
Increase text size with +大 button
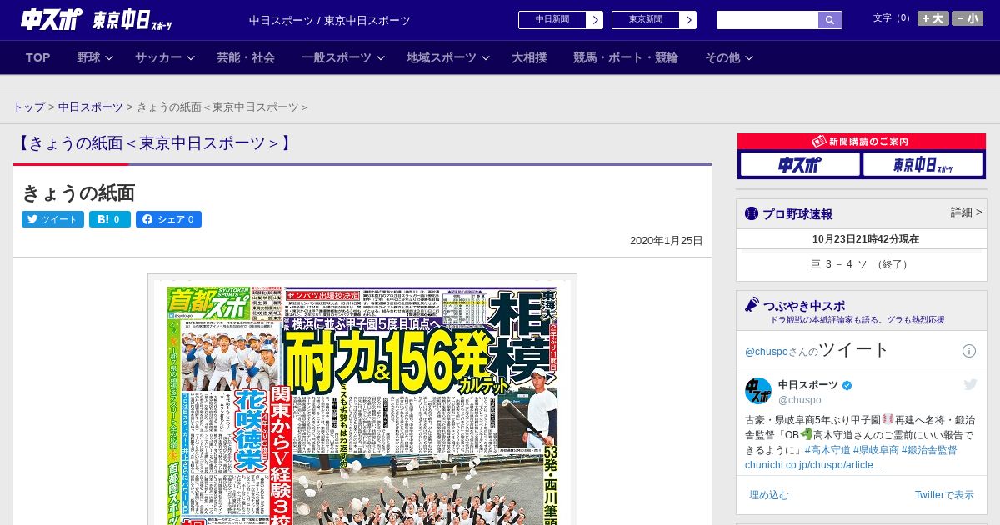(x=933, y=18)
